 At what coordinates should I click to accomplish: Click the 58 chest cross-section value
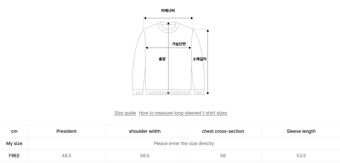[223, 156]
